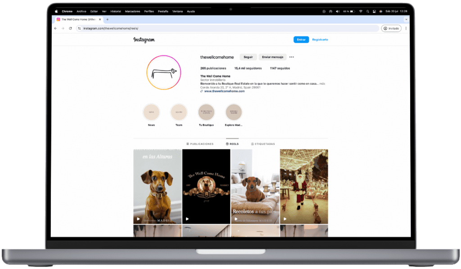Open the Archivo menu
The width and height of the screenshot is (461, 269).
(81, 11)
